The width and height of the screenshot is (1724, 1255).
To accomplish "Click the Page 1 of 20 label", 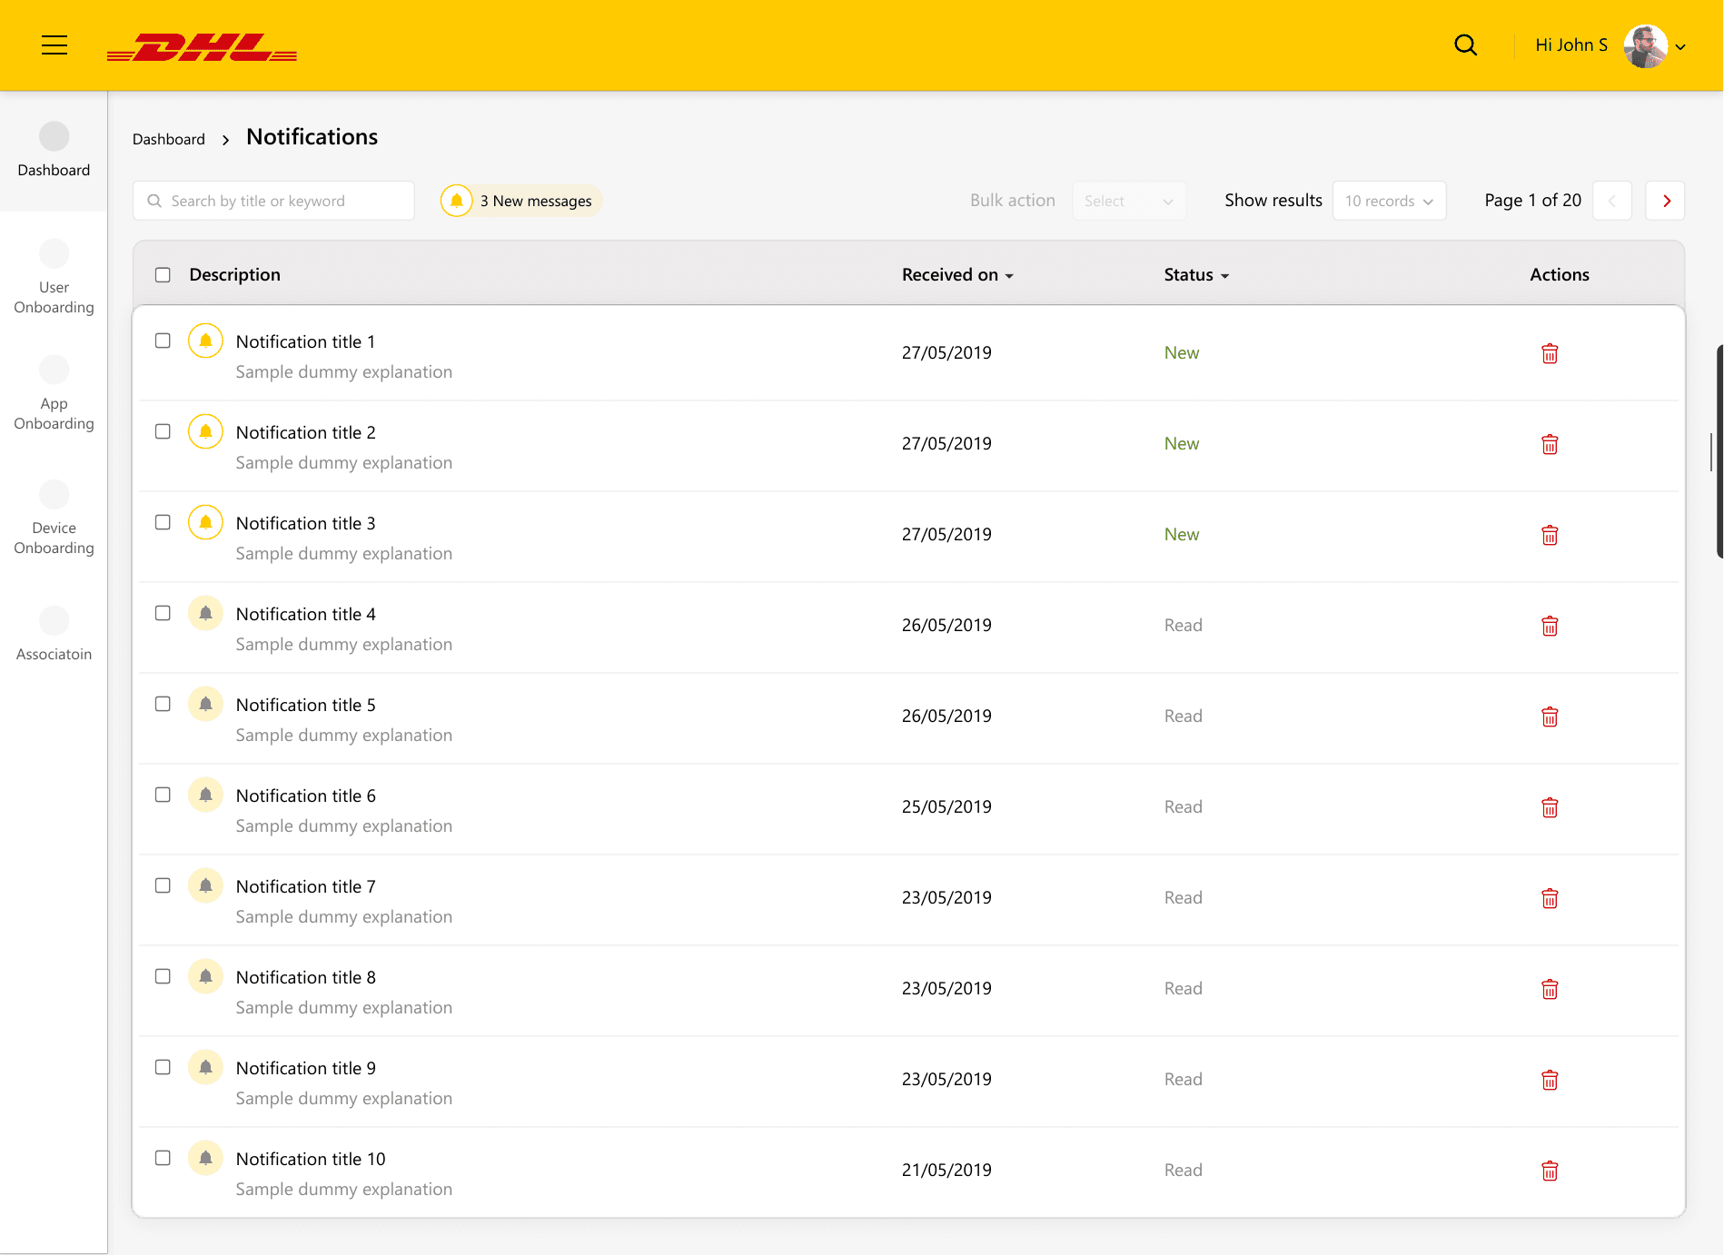I will tap(1532, 200).
